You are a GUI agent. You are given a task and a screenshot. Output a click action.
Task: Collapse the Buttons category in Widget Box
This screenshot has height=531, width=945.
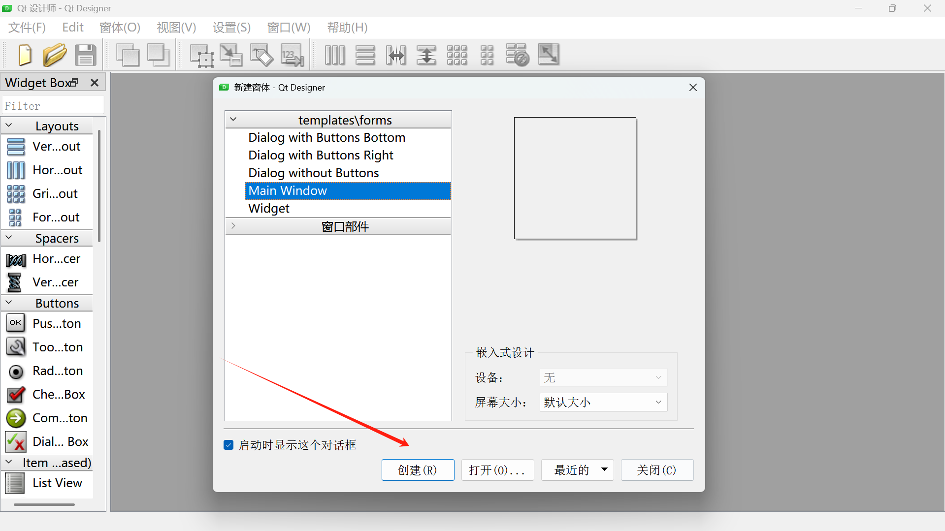9,303
